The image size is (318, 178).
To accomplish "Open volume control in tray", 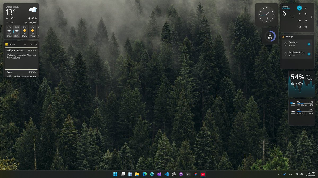I will (302, 174).
